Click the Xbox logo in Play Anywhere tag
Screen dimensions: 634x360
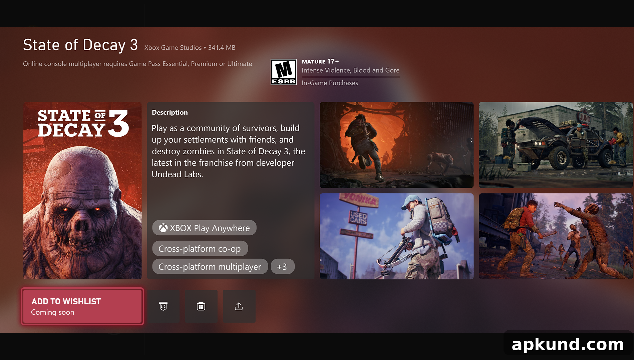tap(163, 228)
